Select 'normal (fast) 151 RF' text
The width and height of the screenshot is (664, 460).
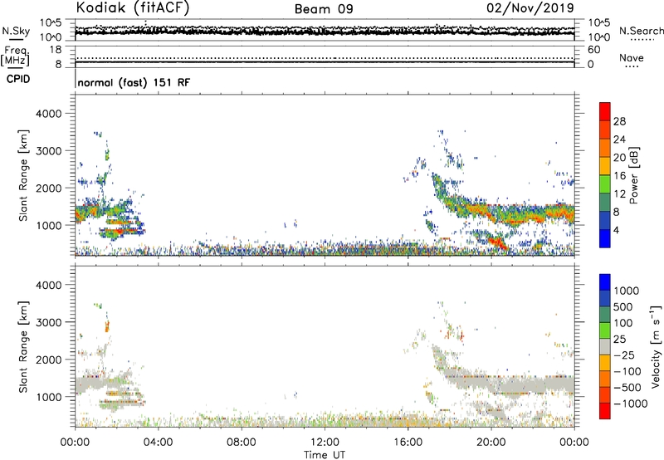pyautogui.click(x=134, y=82)
